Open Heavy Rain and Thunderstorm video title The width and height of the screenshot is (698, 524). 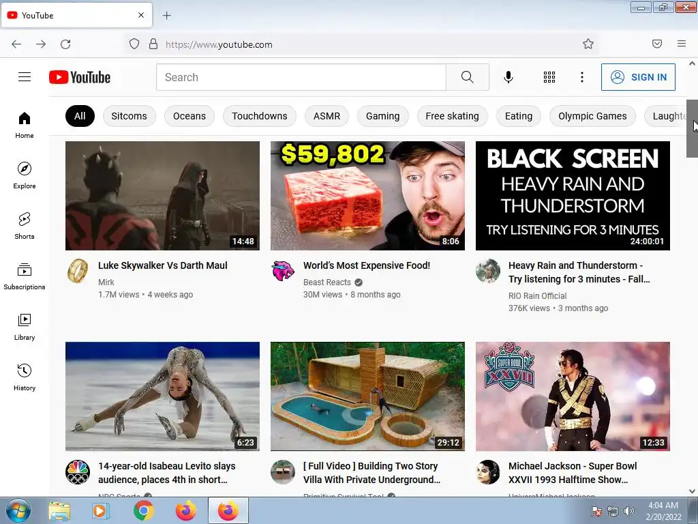tap(579, 272)
